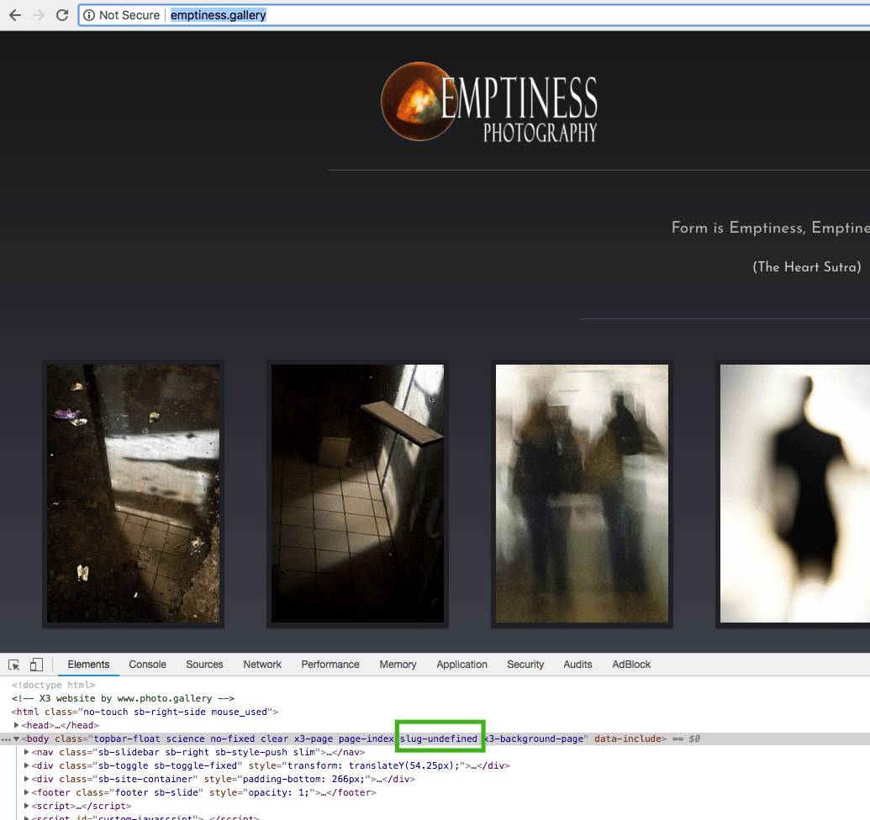Switch to the Application tab
Screen dimensions: 870x820
point(461,665)
